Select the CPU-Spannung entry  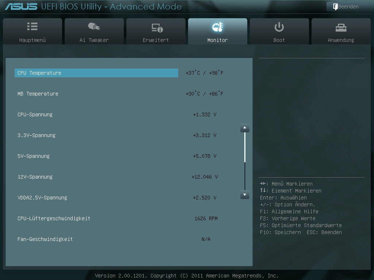pyautogui.click(x=35, y=114)
